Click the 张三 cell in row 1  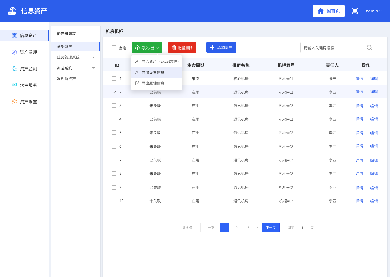coord(333,79)
